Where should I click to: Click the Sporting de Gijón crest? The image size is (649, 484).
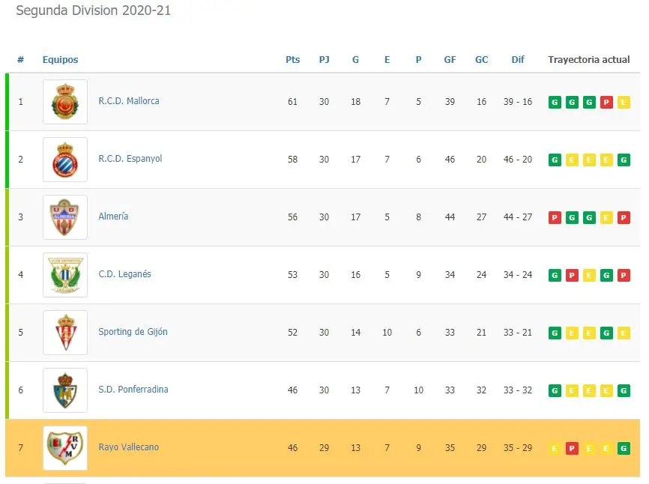click(65, 333)
